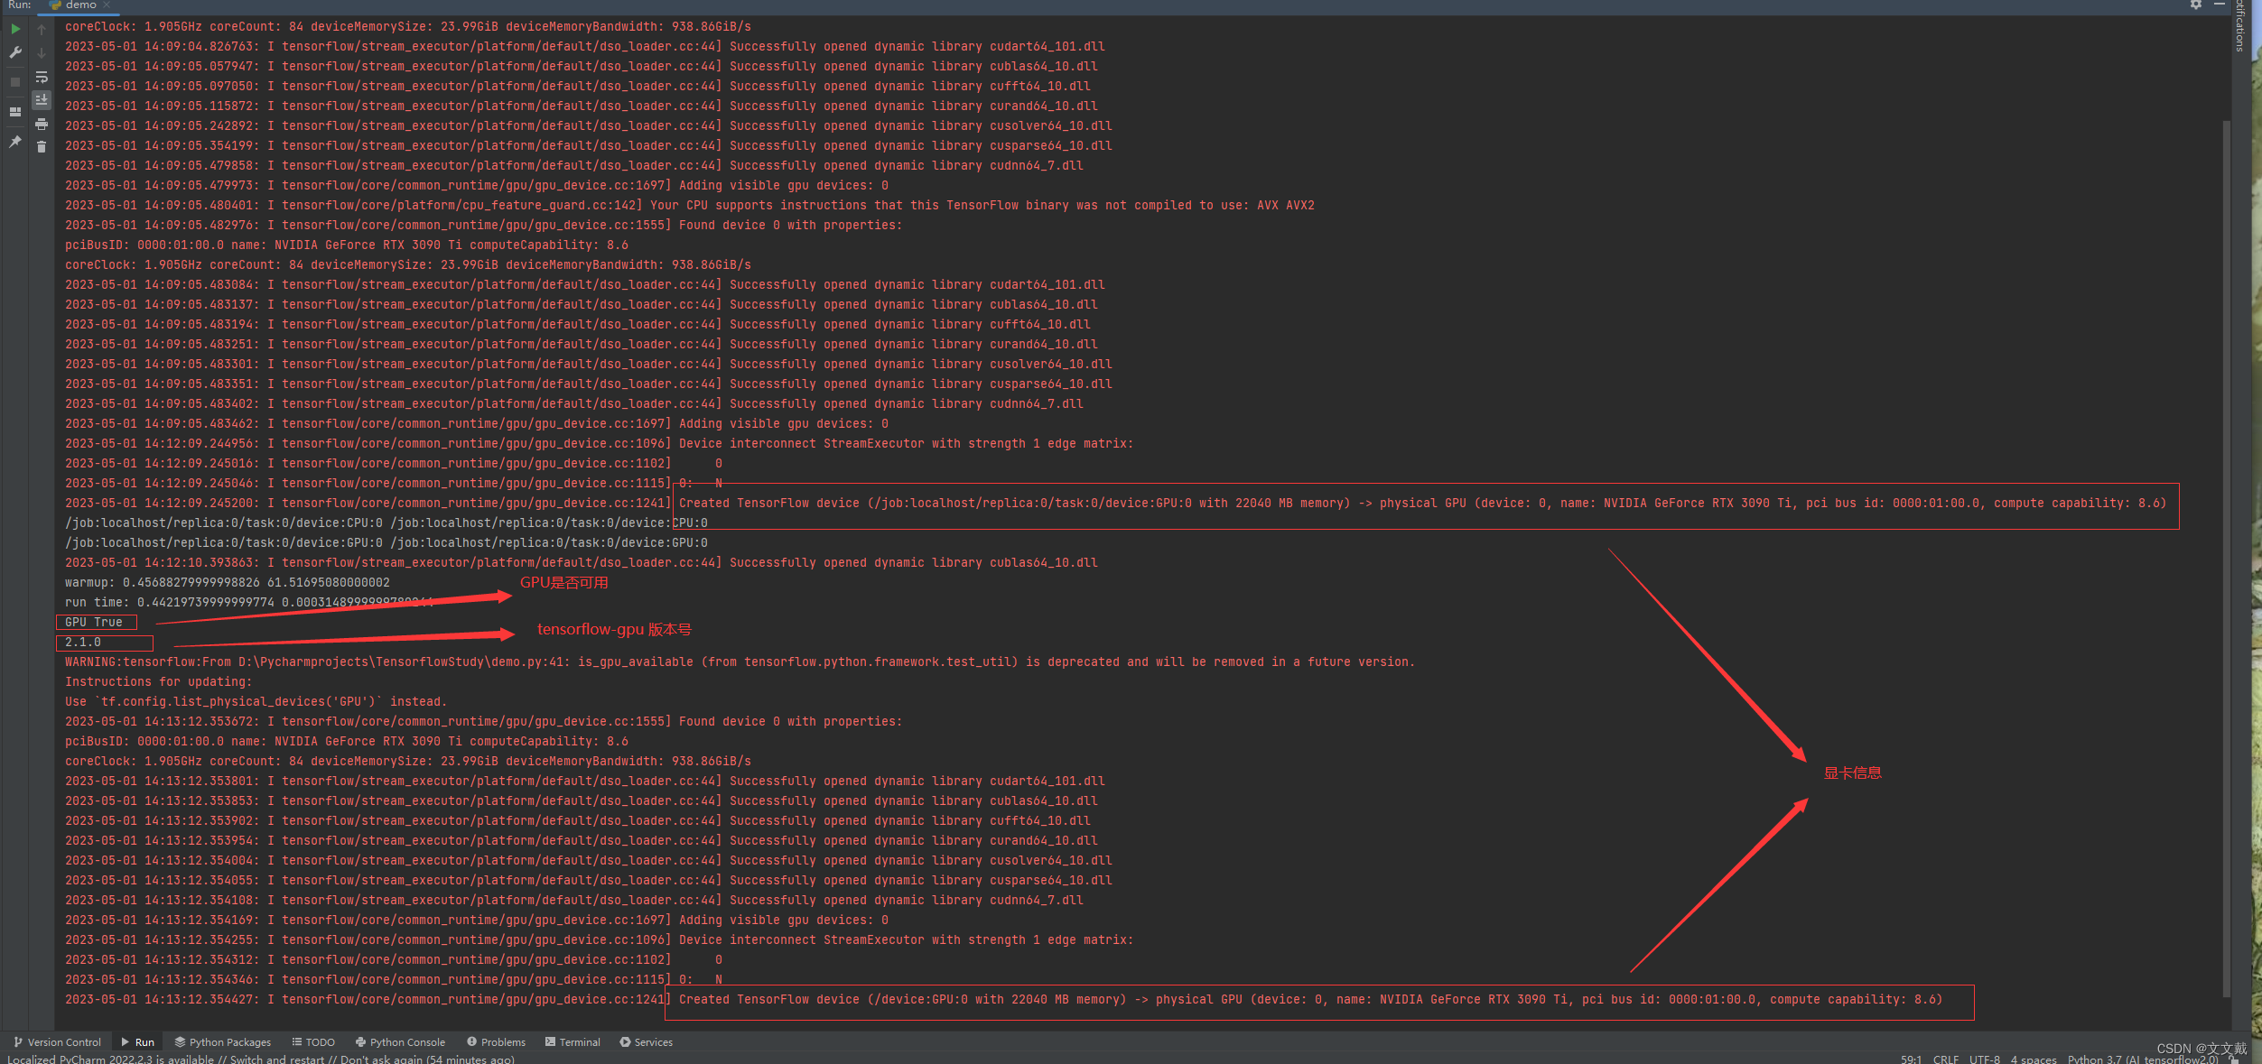Image resolution: width=2262 pixels, height=1064 pixels.
Task: Switch to the Terminal tool window tab
Action: 572,1041
